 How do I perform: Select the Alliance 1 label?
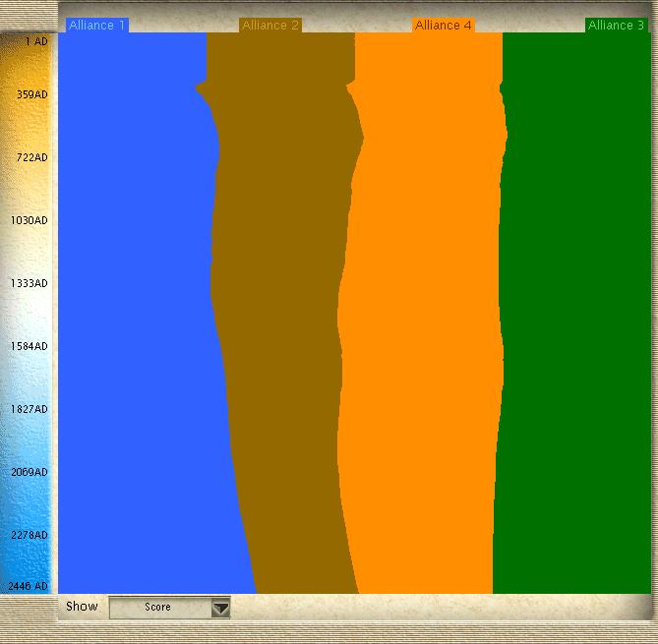click(97, 26)
